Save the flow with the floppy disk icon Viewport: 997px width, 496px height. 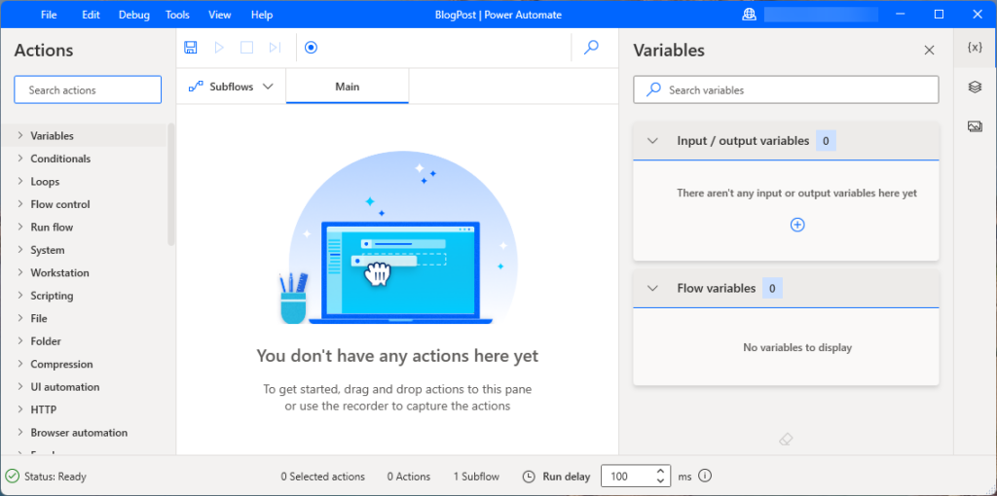click(x=190, y=48)
